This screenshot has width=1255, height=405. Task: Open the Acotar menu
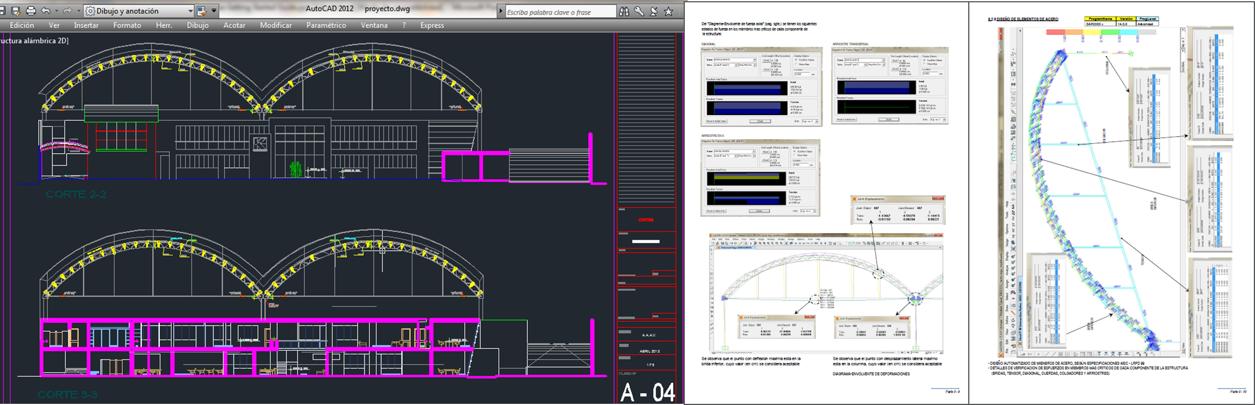point(234,25)
